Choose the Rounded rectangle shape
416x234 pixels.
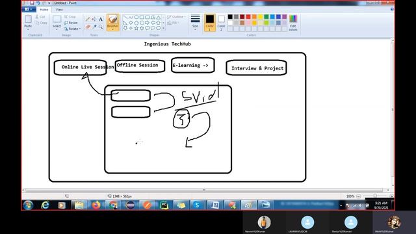tap(148, 18)
